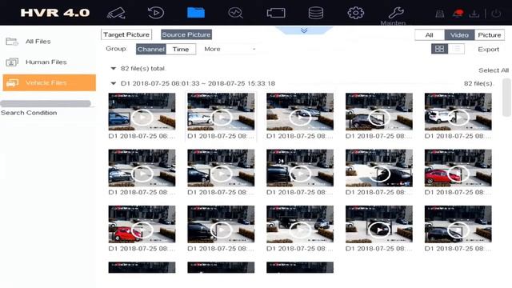Click the Human Files person icon

click(12, 62)
